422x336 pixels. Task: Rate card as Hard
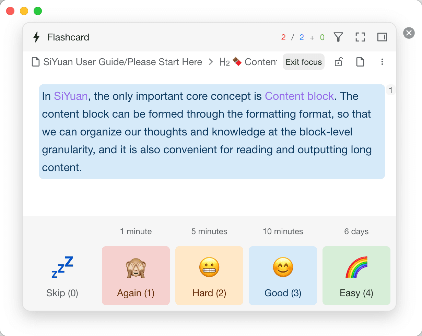click(209, 276)
